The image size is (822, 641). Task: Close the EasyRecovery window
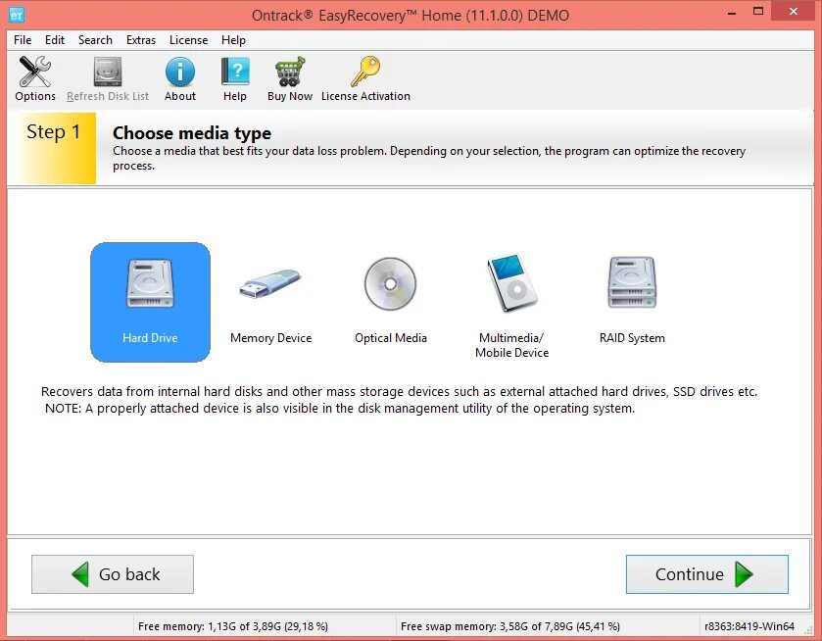794,11
